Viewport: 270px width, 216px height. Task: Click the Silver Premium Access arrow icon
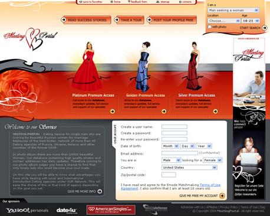click(215, 112)
